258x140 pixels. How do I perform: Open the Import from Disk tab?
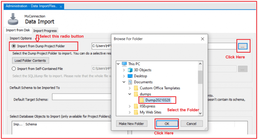pyautogui.click(x=17, y=30)
